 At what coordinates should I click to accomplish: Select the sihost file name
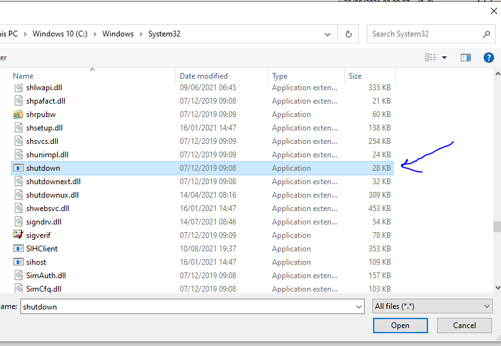(36, 262)
